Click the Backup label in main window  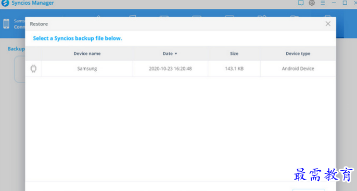(16, 49)
